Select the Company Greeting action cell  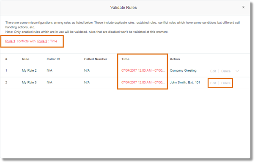pyautogui.click(x=183, y=70)
